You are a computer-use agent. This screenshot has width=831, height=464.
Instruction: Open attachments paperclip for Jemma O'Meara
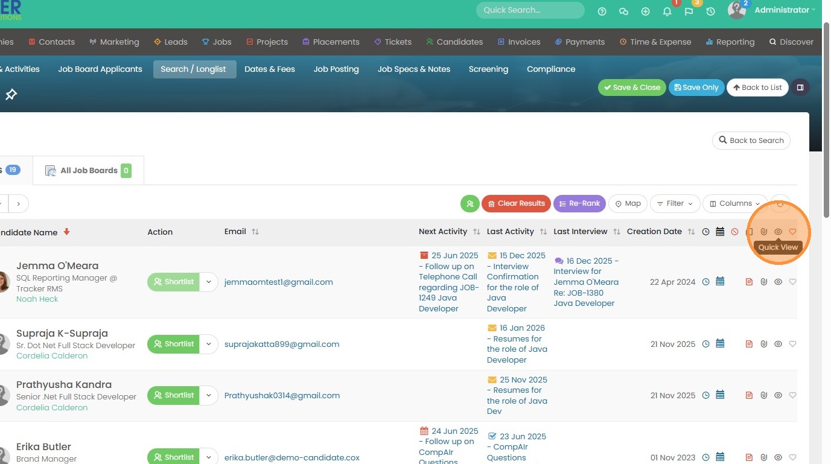763,282
